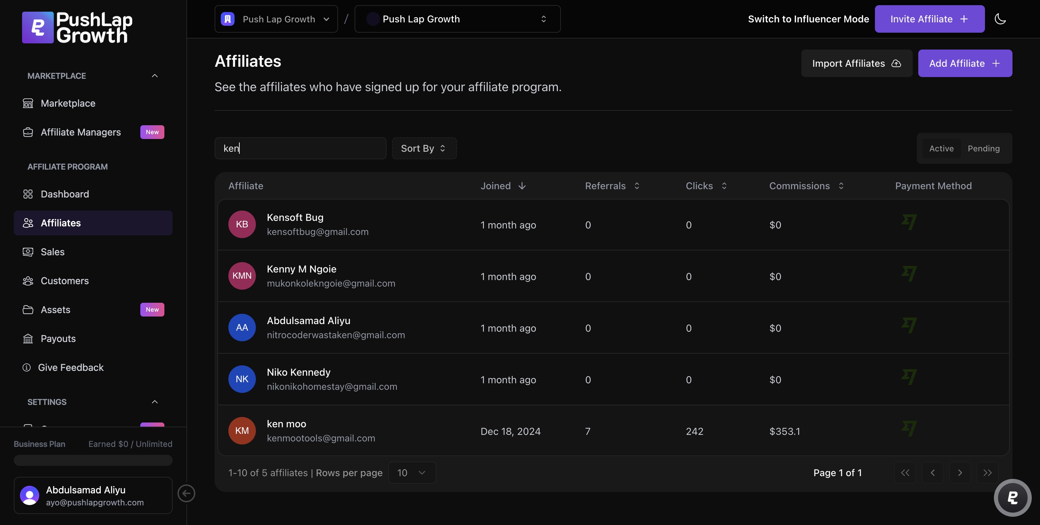Click the Invite Affiliate button
Screen dimensions: 1040x525
click(929, 19)
